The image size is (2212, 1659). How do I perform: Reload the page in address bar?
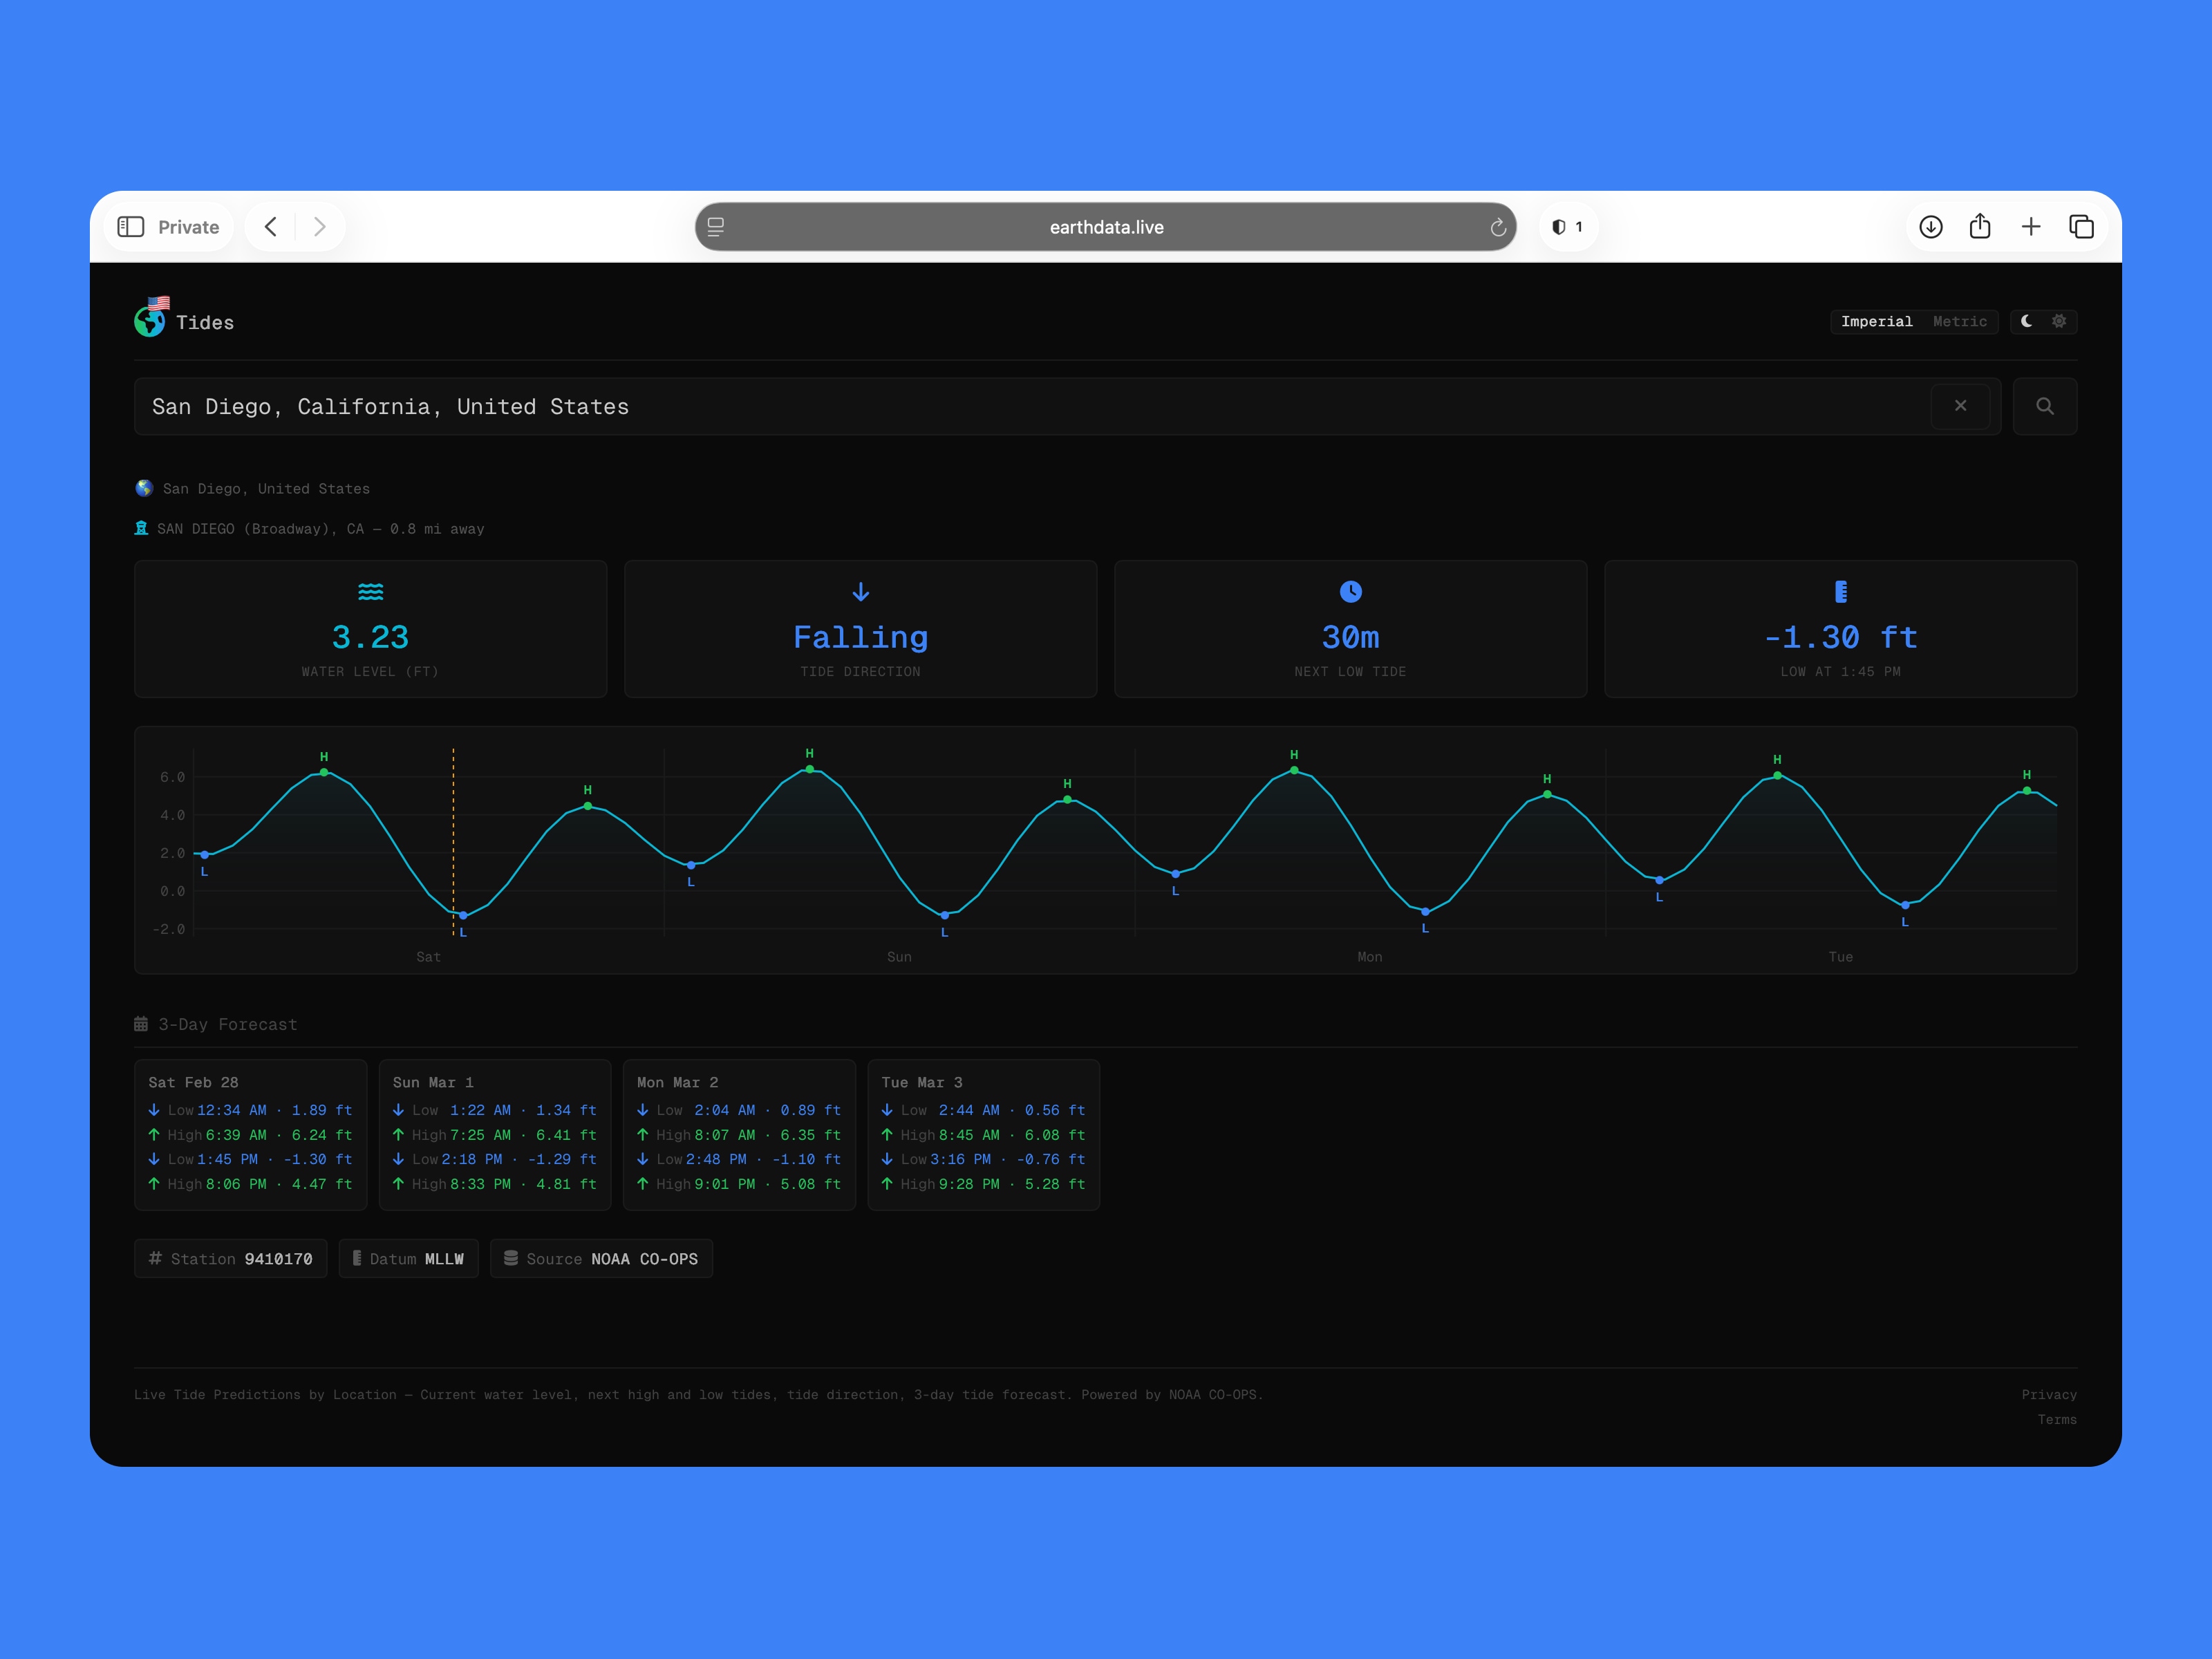pos(1497,228)
